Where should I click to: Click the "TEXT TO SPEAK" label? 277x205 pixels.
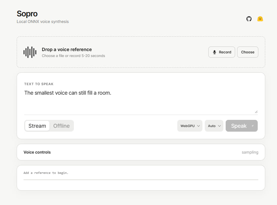[39, 84]
